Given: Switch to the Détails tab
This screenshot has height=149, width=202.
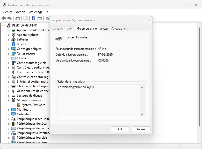Looking at the screenshot, I should point(104,29).
